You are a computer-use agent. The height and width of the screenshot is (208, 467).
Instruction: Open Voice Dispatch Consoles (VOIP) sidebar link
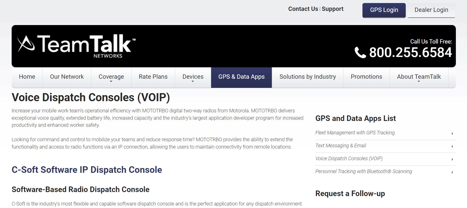pyautogui.click(x=349, y=158)
